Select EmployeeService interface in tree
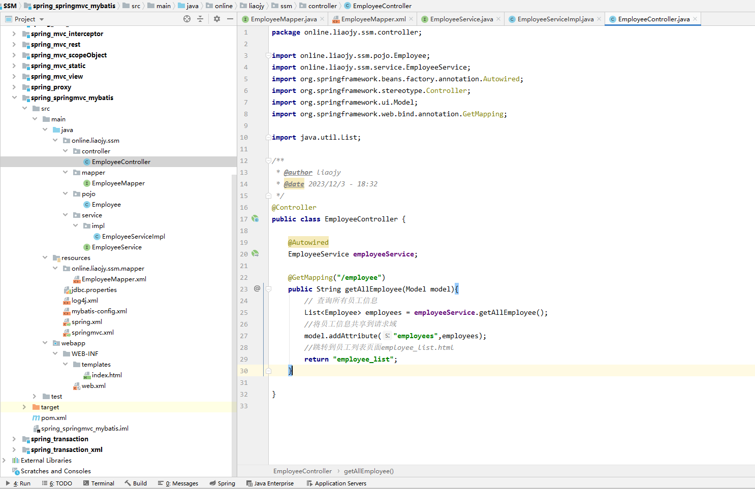Viewport: 755px width, 489px height. [116, 247]
